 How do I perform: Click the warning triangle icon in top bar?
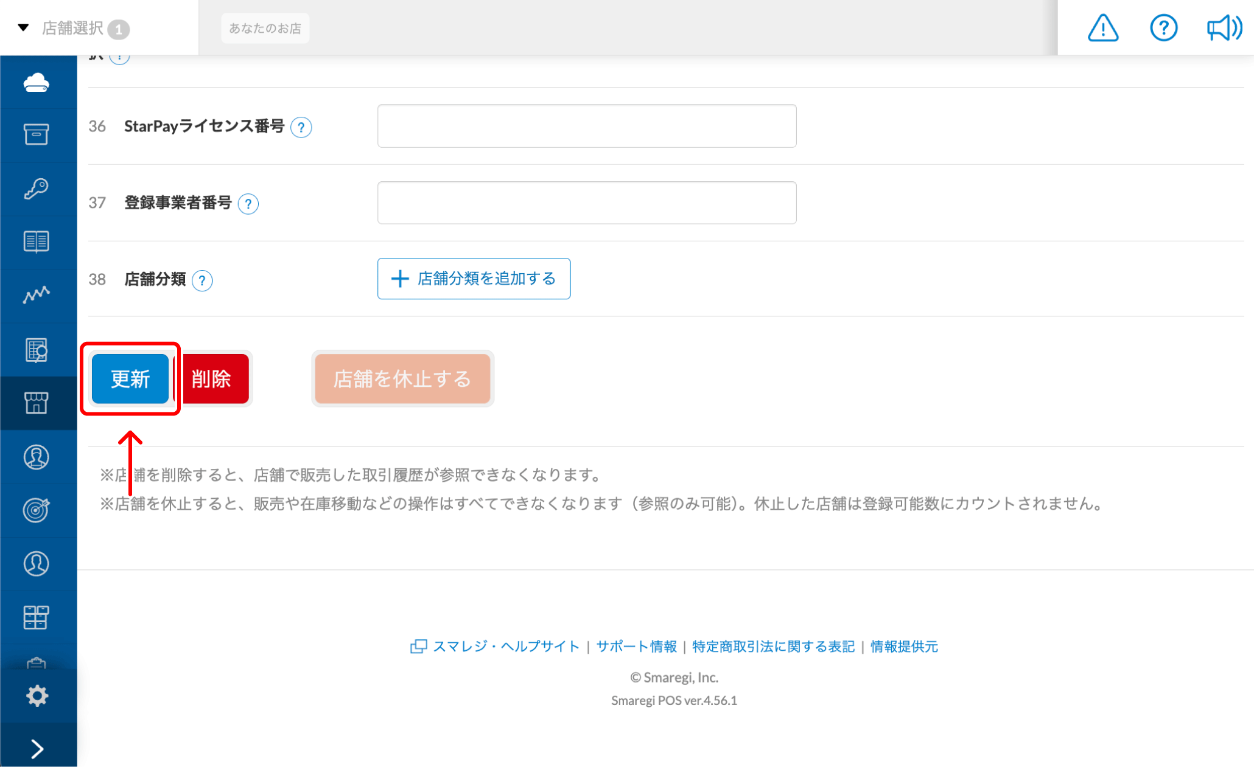click(1102, 27)
